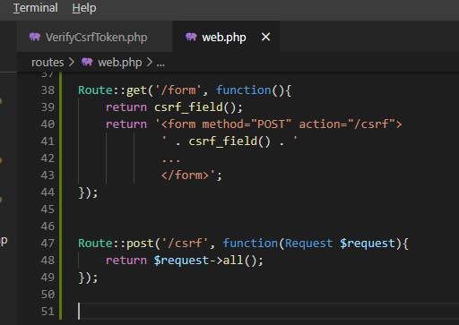Screen dimensions: 459x325
Task: Click line number 48 in the gutter
Action: coord(48,261)
